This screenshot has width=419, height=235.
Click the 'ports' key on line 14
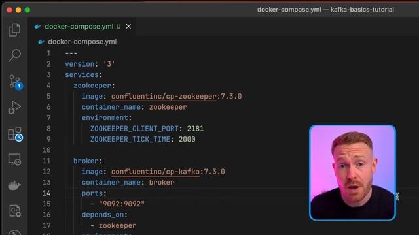tap(92, 193)
